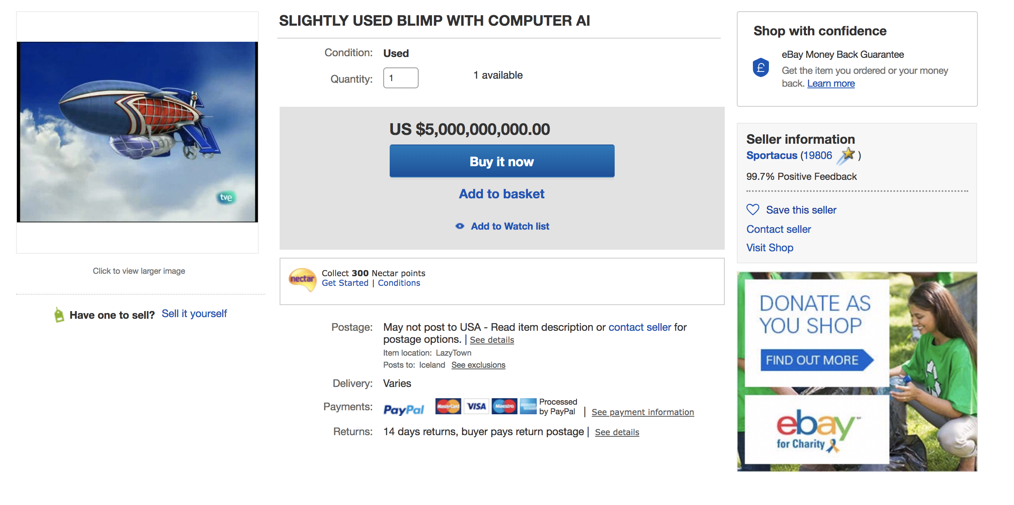The image size is (1014, 505).
Task: Click the Quantity input field
Action: point(401,78)
